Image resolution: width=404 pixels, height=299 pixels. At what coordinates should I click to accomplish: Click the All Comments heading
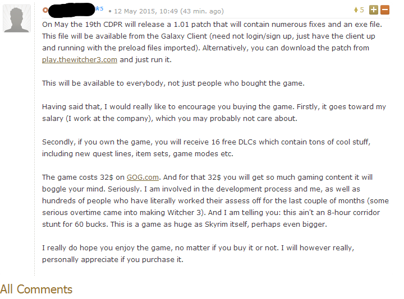click(x=36, y=289)
